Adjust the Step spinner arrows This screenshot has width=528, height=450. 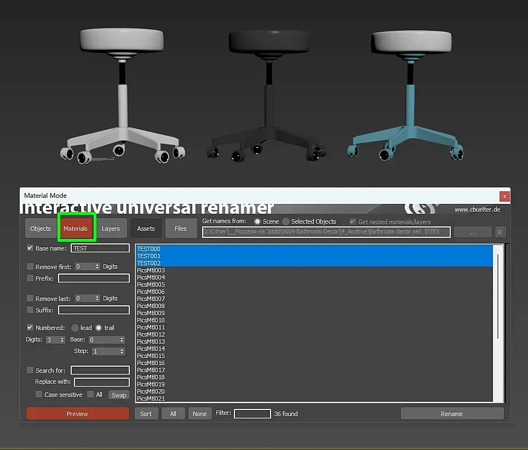click(x=122, y=351)
